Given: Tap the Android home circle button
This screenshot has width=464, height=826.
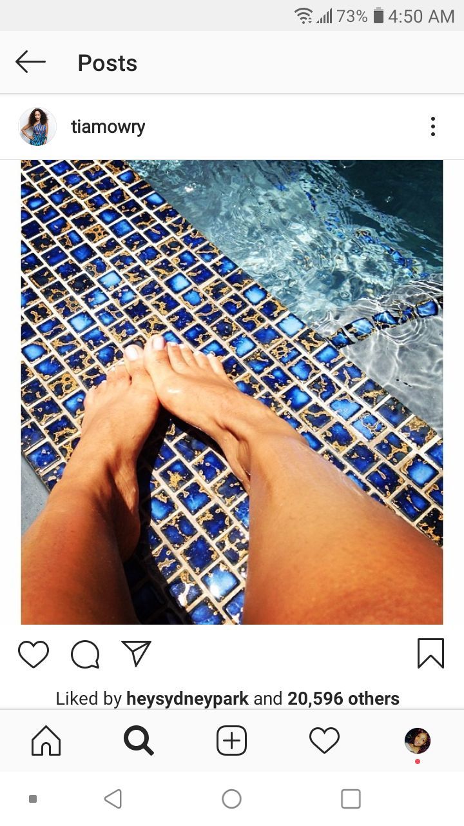Looking at the screenshot, I should pyautogui.click(x=231, y=799).
